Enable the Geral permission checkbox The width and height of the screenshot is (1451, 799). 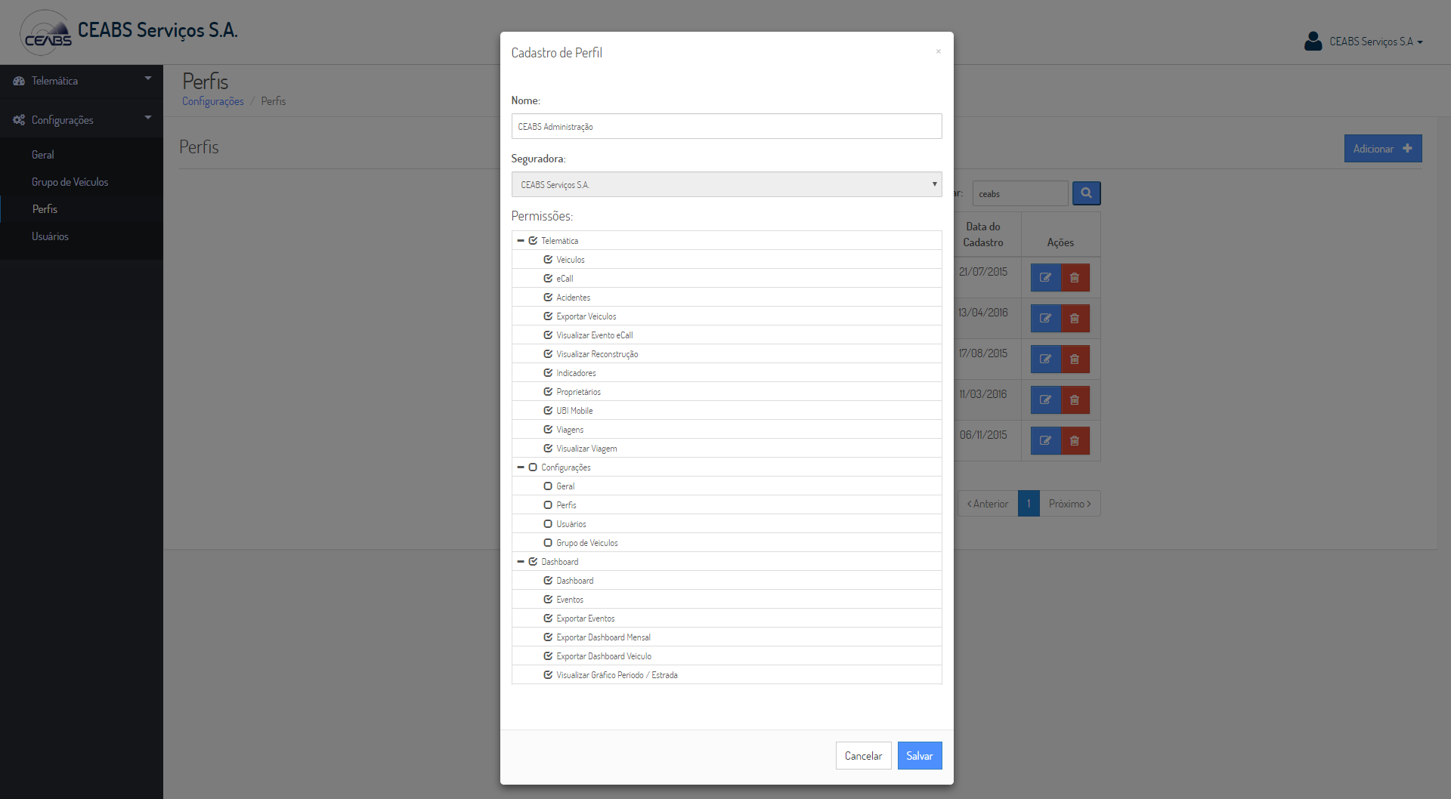tap(548, 486)
